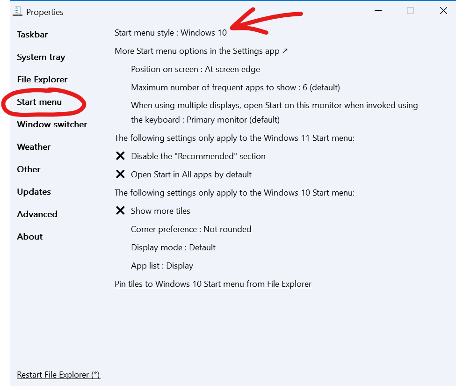
Task: Change Display mode setting
Action: (174, 248)
